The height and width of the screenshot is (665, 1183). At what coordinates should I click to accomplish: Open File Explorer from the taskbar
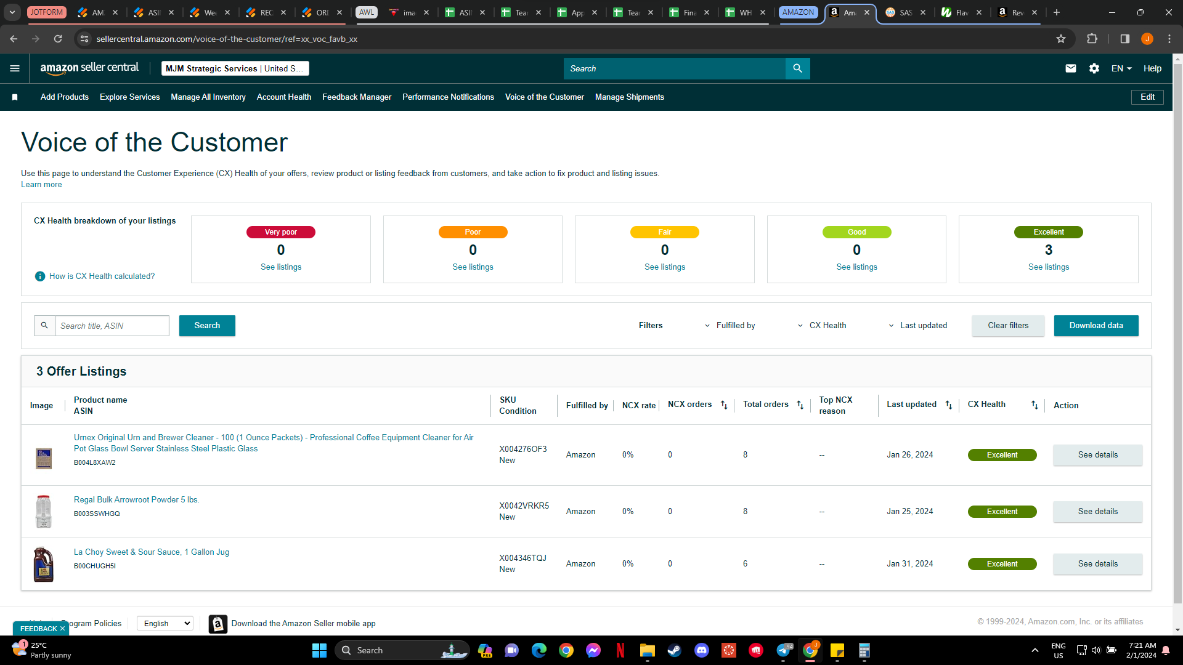pyautogui.click(x=647, y=650)
